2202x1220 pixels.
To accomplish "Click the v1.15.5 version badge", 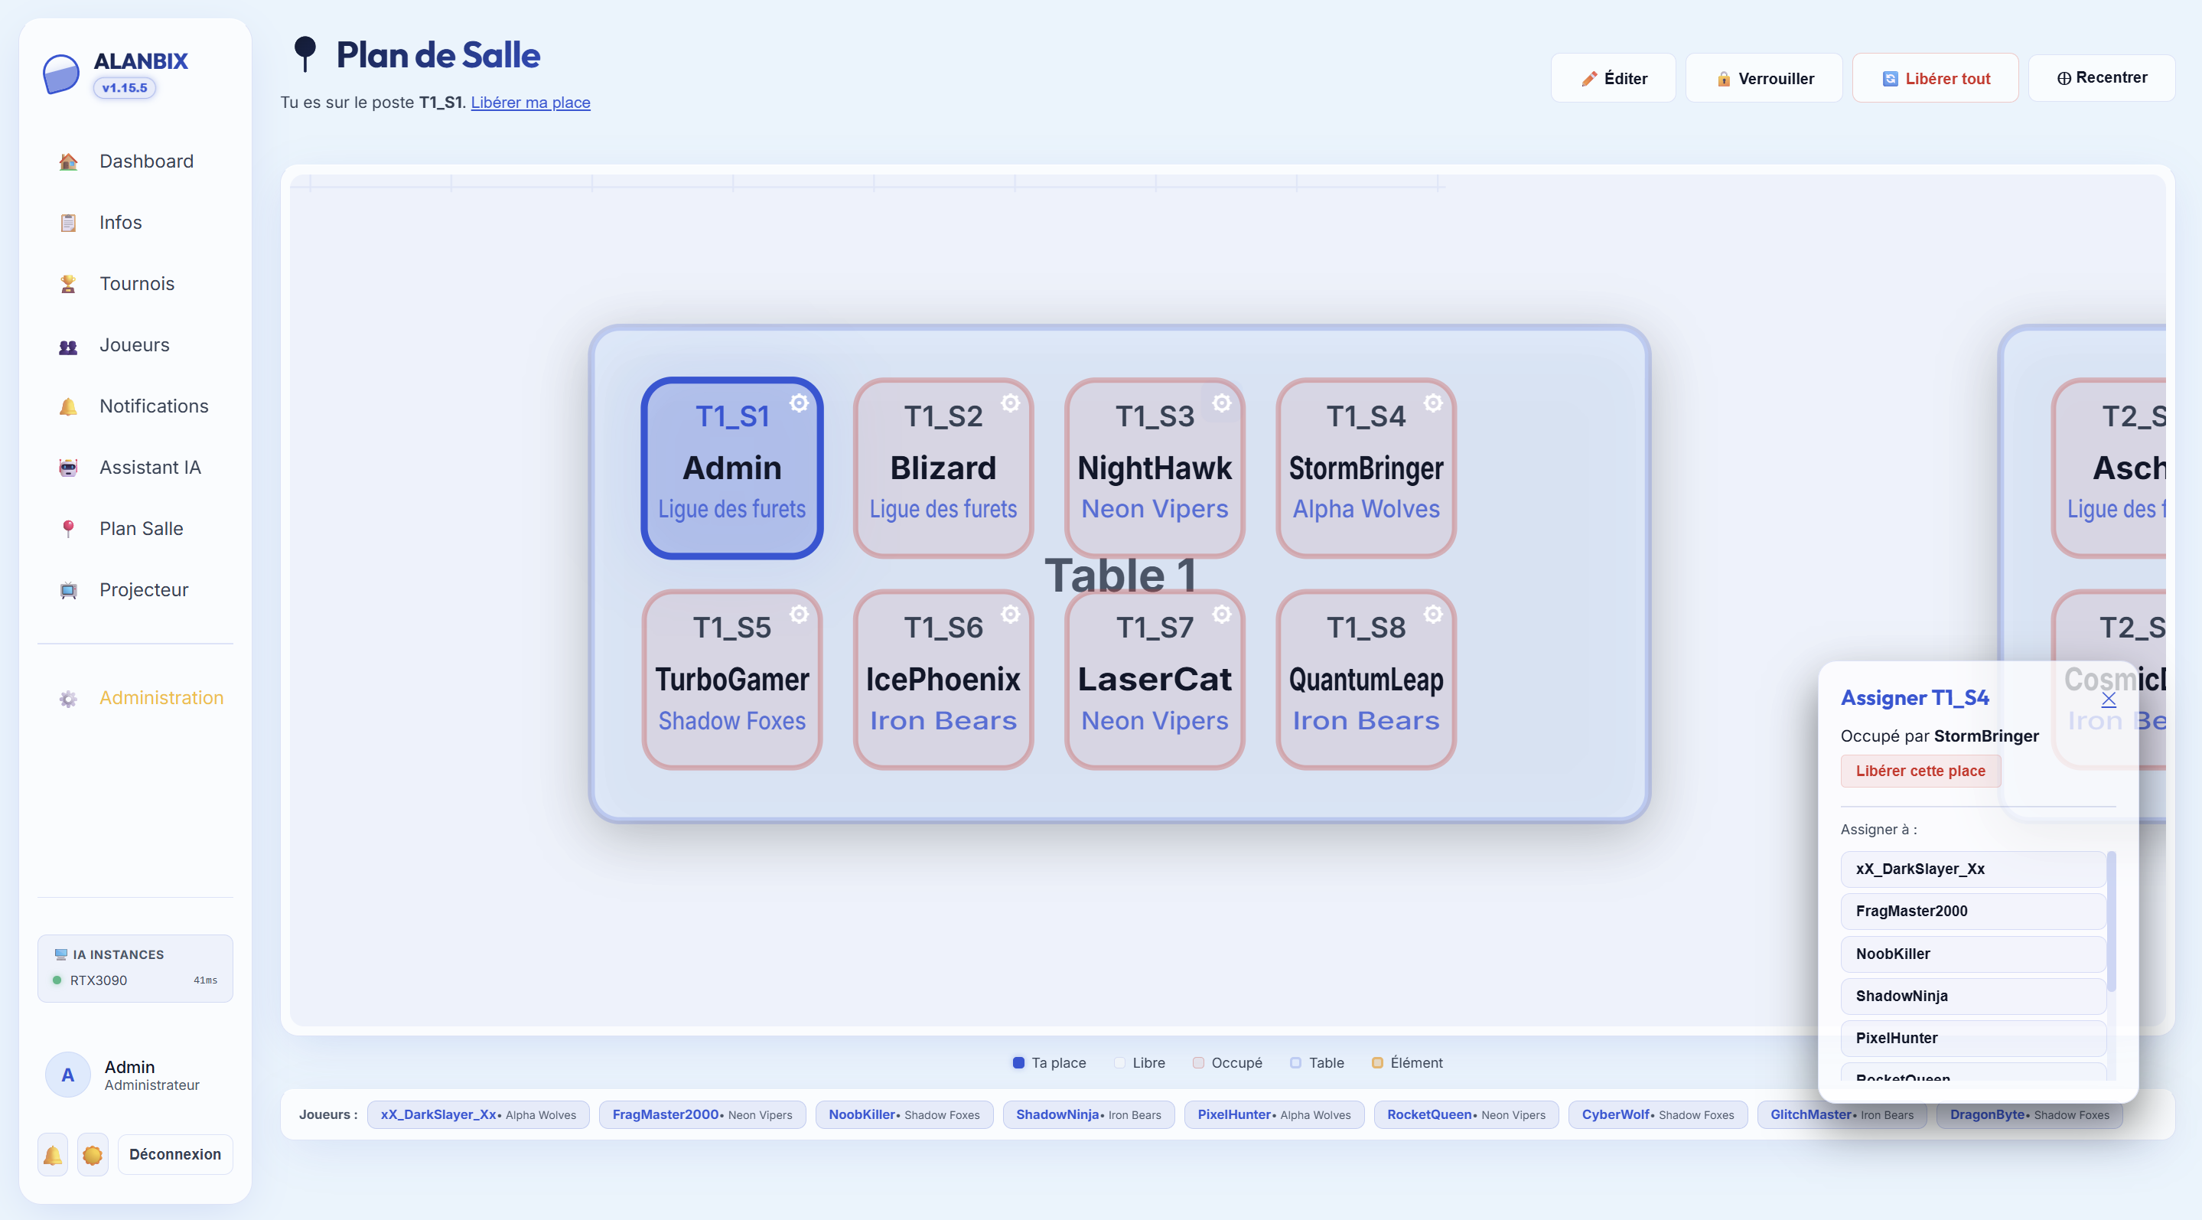I will [x=125, y=88].
